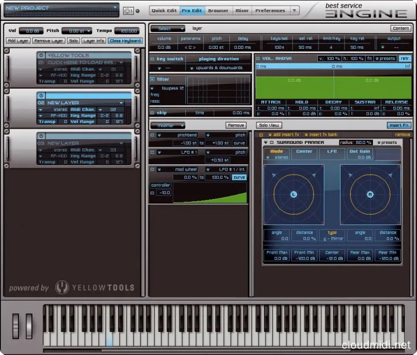Click the power icon on layer 02
Image resolution: width=417 pixels, height=355 pixels.
41,95
